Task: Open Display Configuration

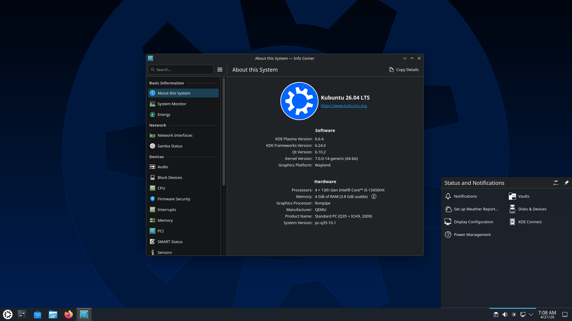Action: pos(473,221)
